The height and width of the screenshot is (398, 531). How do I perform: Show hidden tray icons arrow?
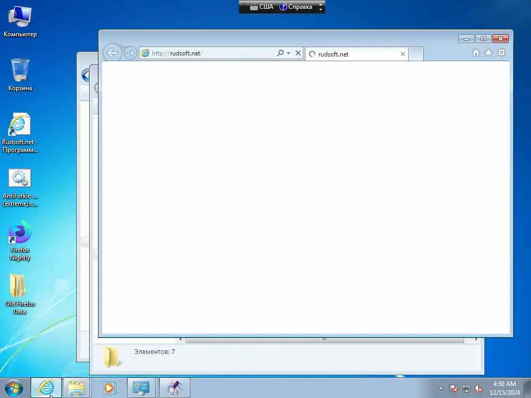tap(441, 389)
